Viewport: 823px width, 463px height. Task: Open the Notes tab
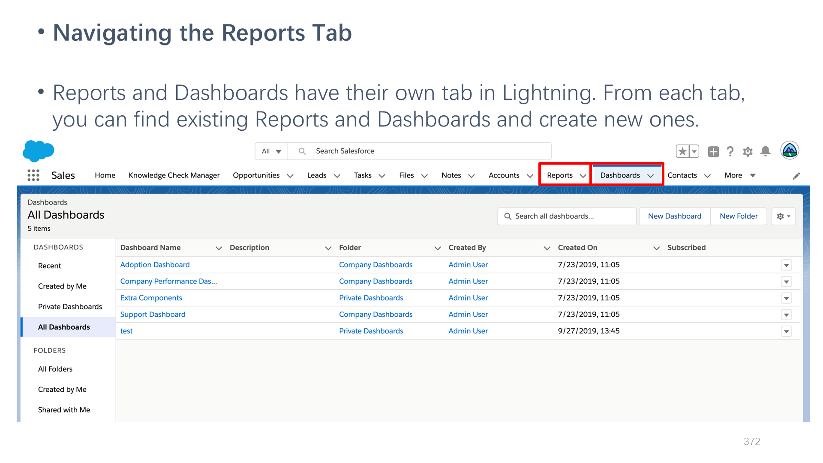[x=451, y=175]
